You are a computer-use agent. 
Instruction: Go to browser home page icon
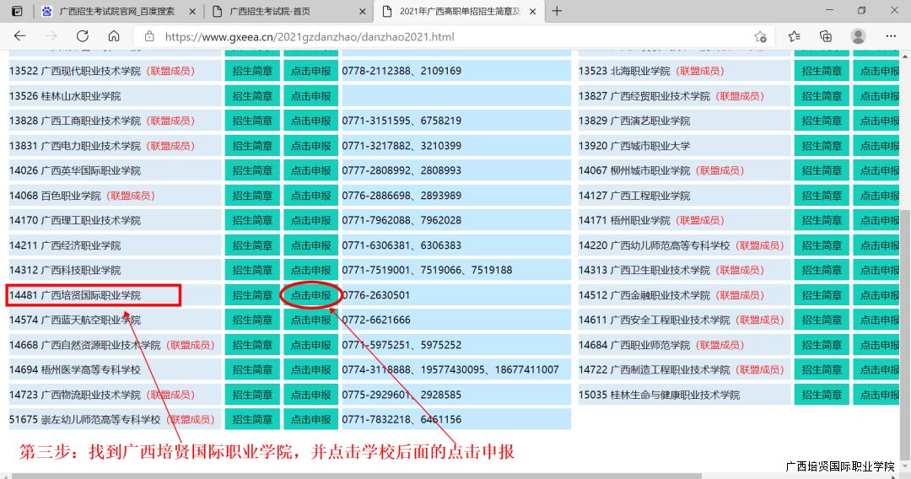114,36
